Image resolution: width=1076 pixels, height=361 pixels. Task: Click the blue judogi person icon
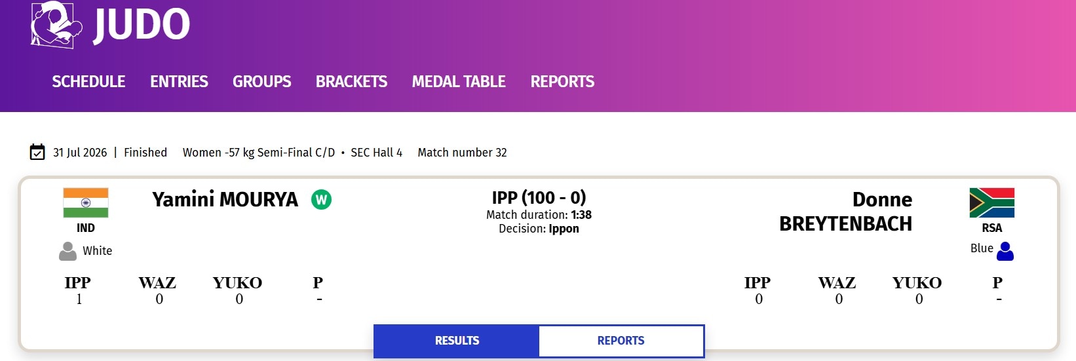pos(1005,251)
